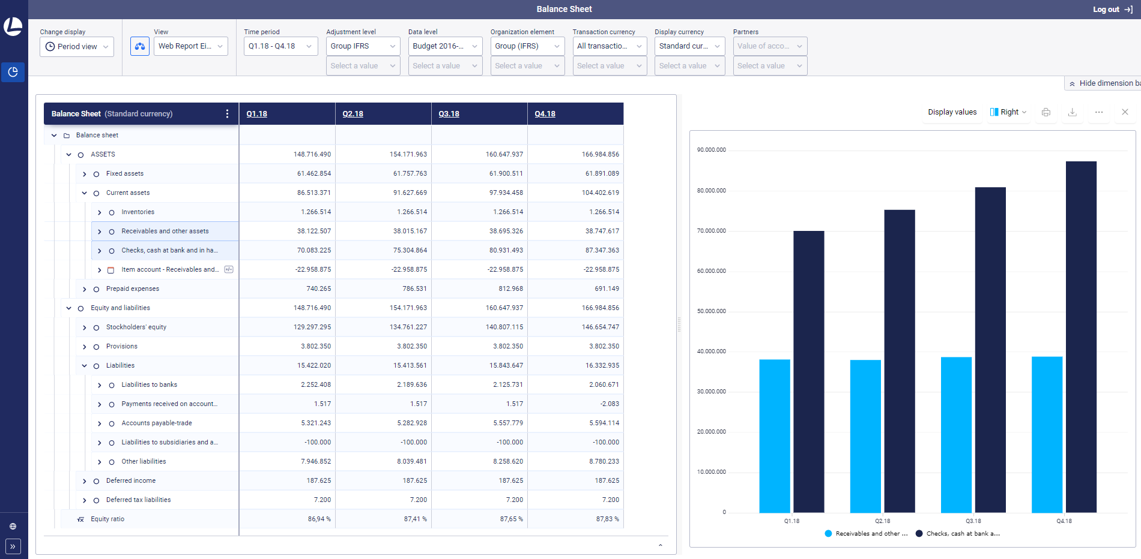The image size is (1141, 559).
Task: Click the Q4.18 dark blue chart bar
Action: [x=1081, y=337]
